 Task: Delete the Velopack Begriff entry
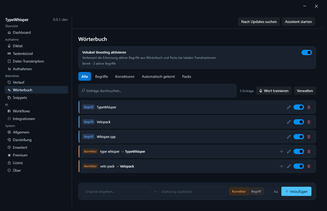point(309,122)
